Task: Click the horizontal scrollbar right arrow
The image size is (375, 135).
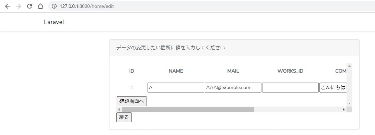Action: click(x=344, y=109)
